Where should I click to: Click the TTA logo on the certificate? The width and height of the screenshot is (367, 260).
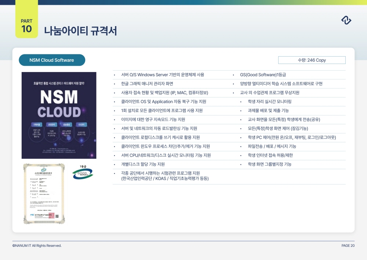(x=32, y=216)
